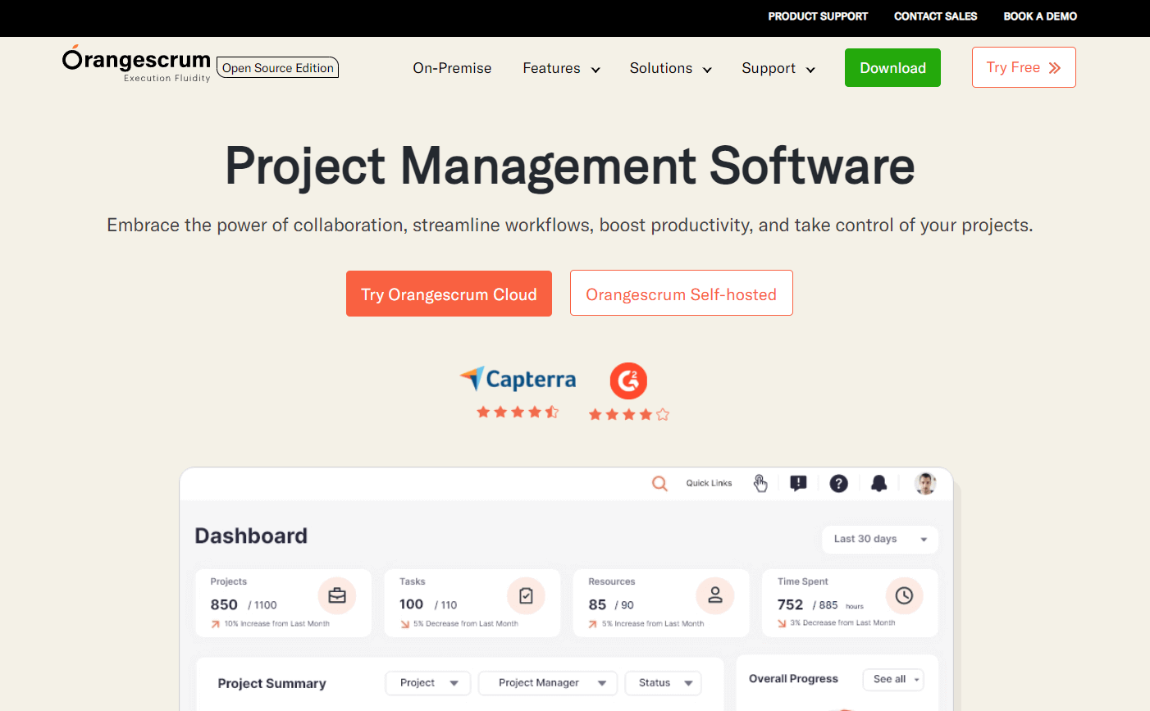
Task: Expand the Features menu
Action: [x=562, y=68]
